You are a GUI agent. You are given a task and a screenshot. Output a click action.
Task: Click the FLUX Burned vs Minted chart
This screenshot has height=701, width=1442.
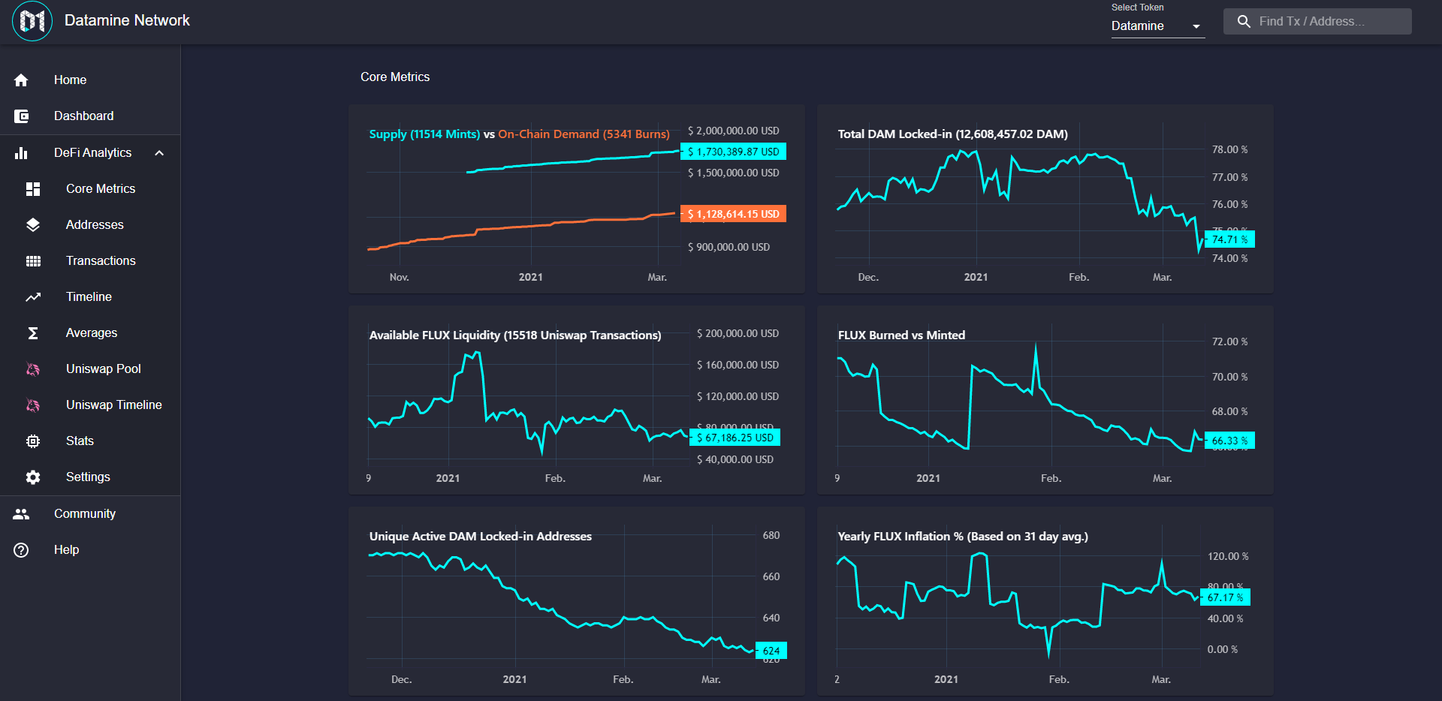(x=1045, y=400)
